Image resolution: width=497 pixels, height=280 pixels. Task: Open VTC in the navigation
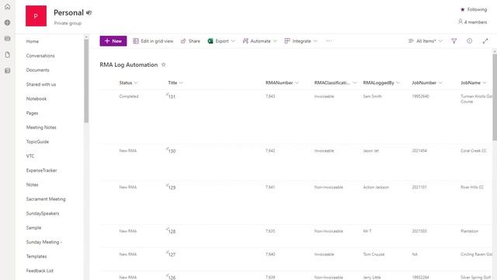[30, 156]
